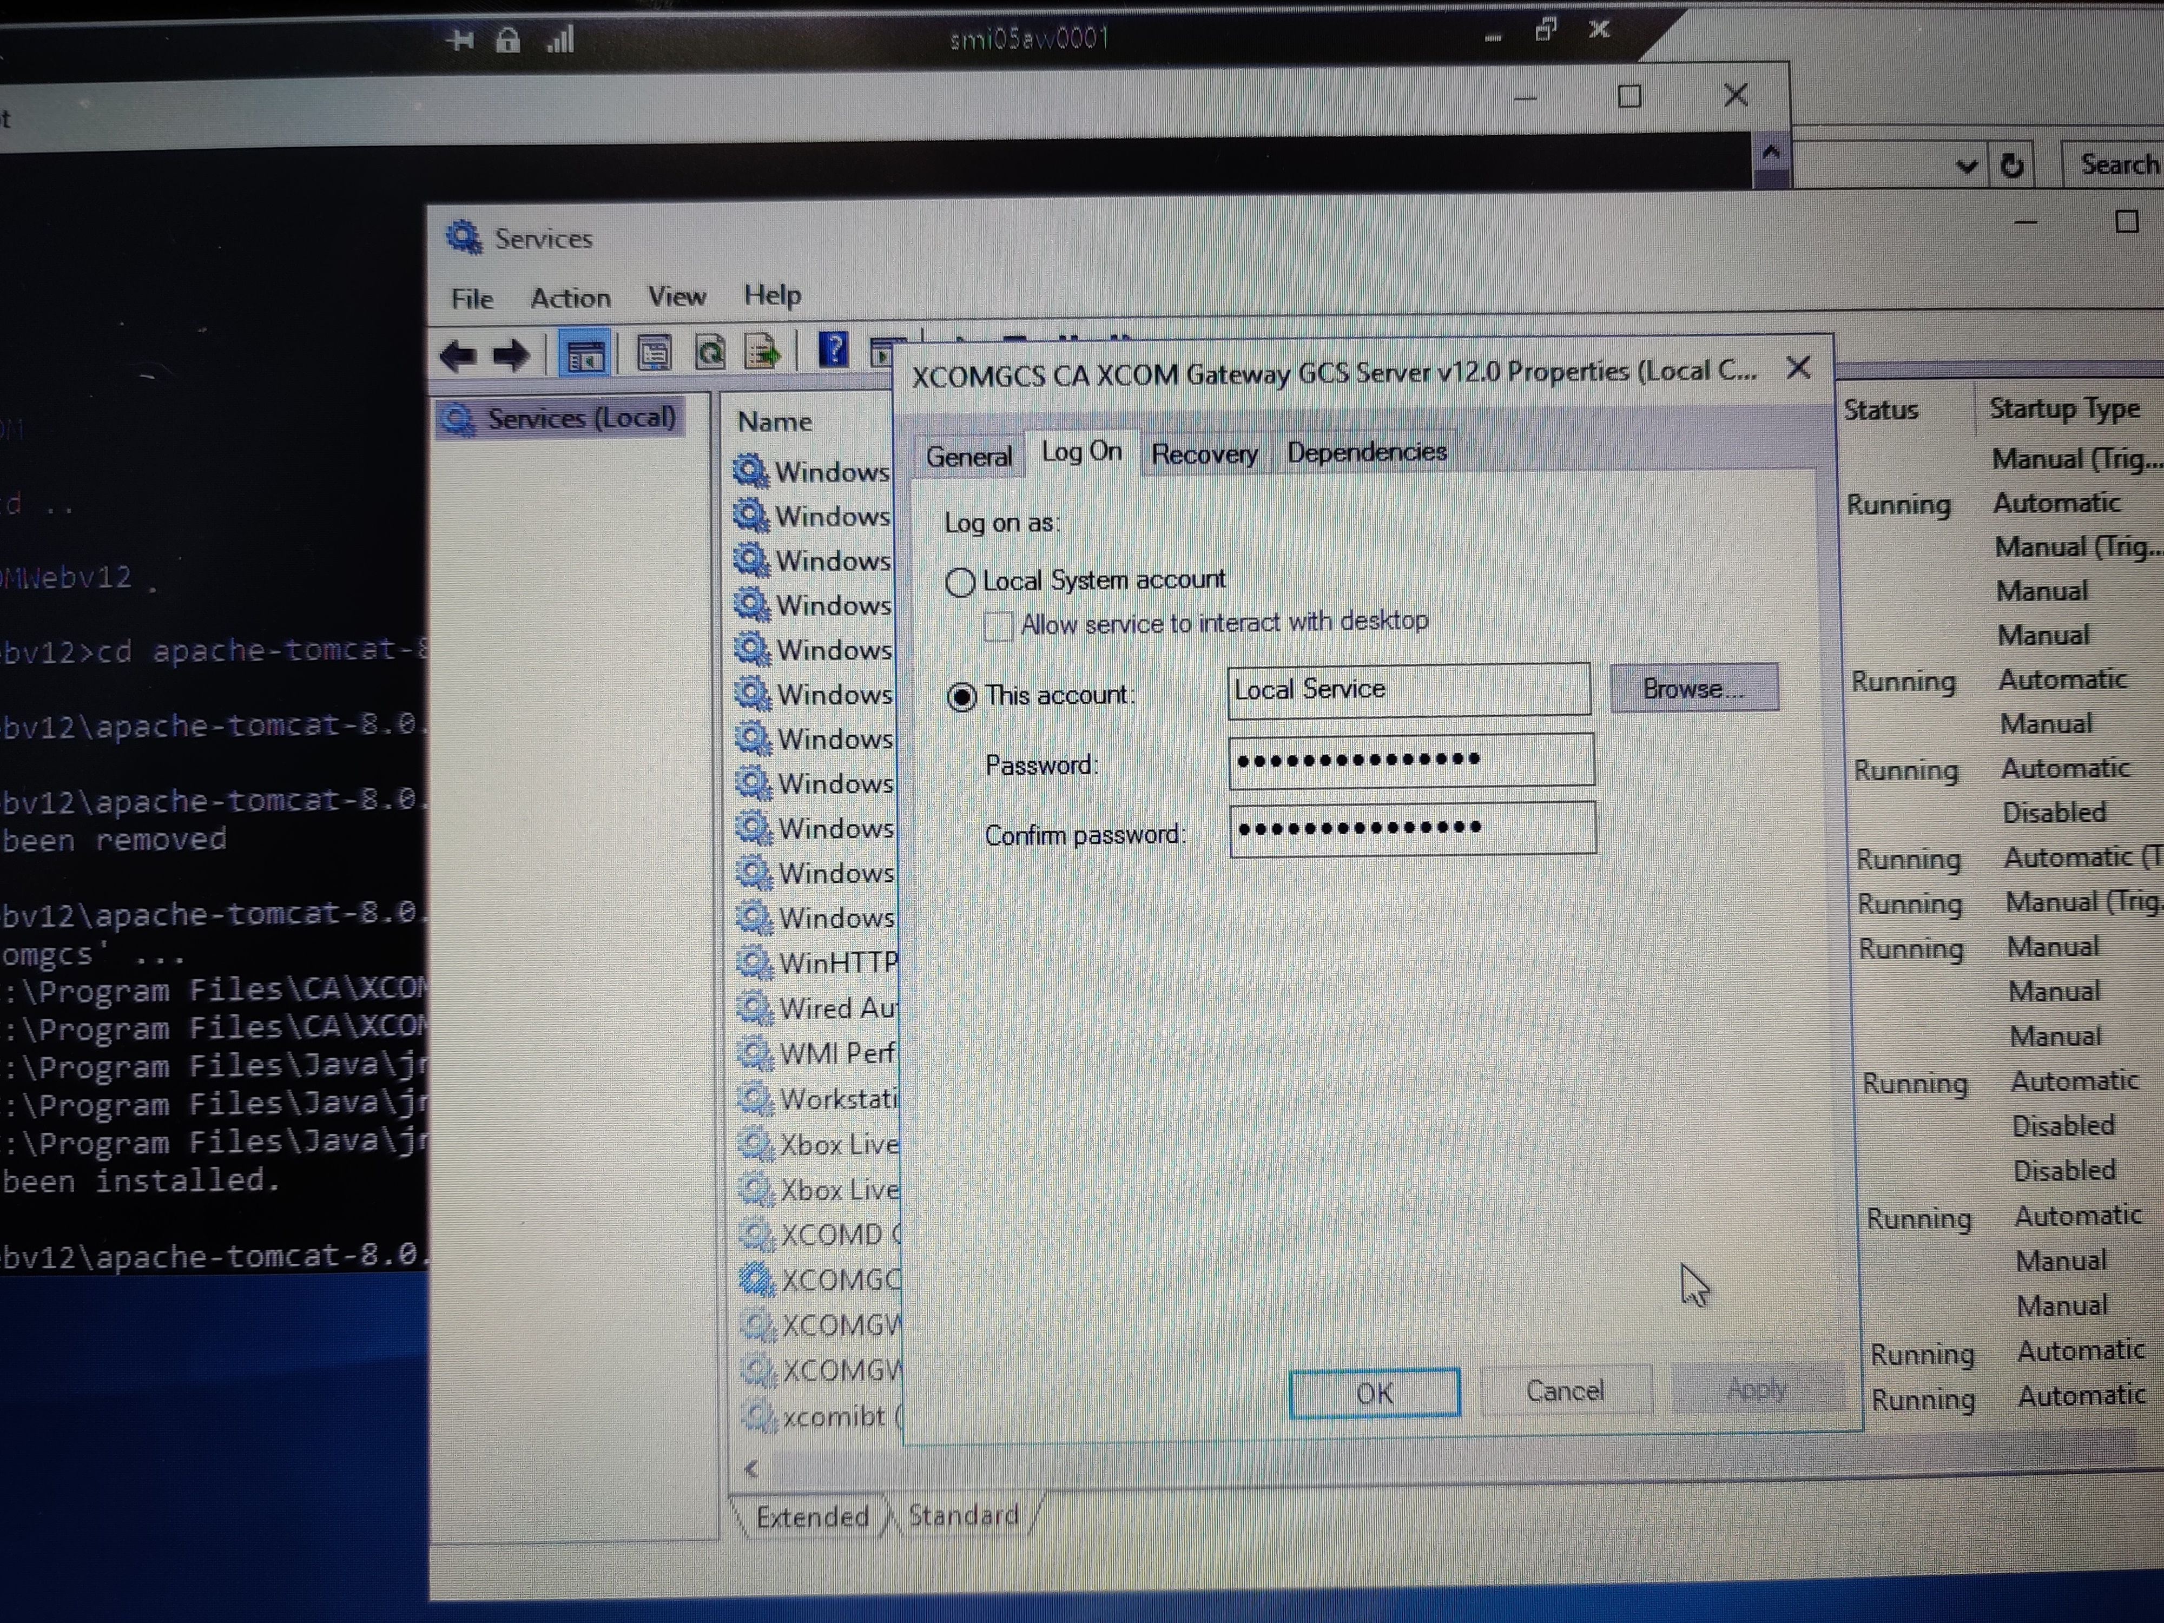Screen dimensions: 2164x1623
Task: Select the This account radio button
Action: (x=962, y=697)
